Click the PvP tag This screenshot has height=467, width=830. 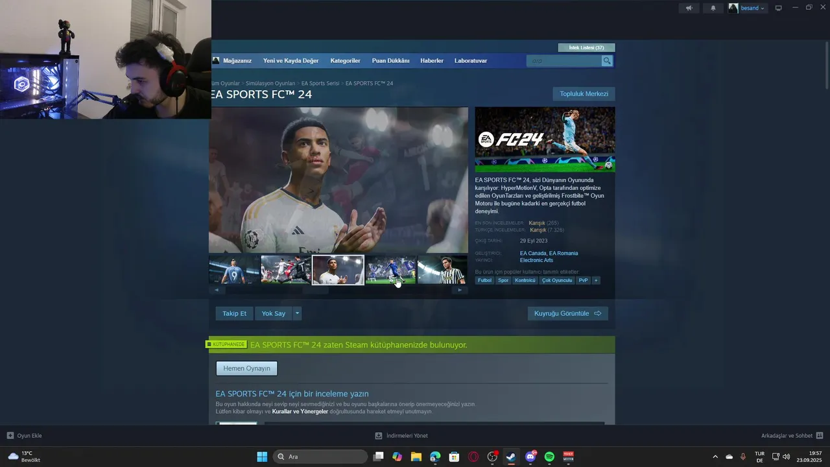[583, 280]
